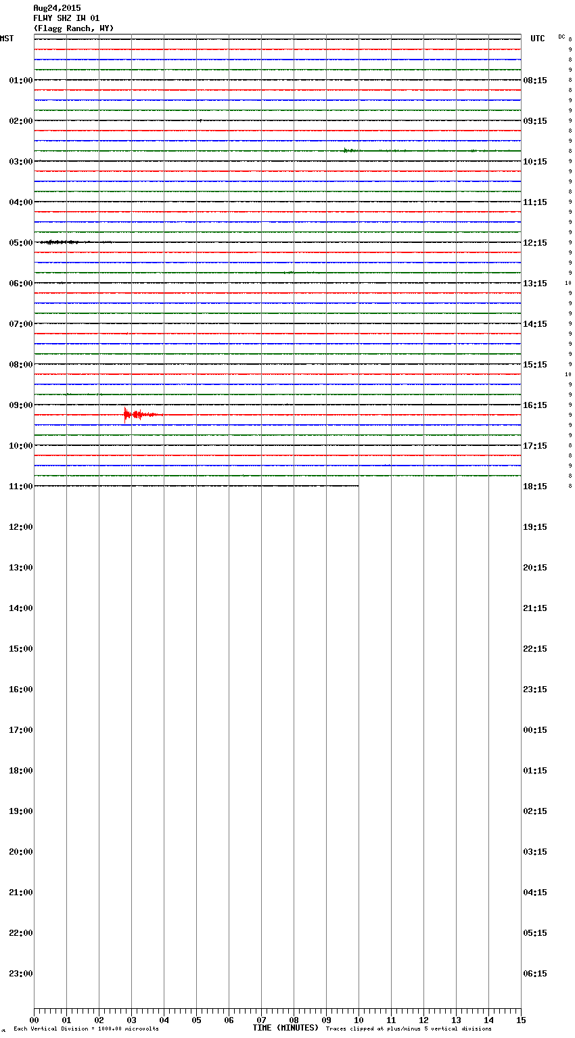Click the DC column header
Viewport: 575px width, 1038px height.
coord(561,37)
